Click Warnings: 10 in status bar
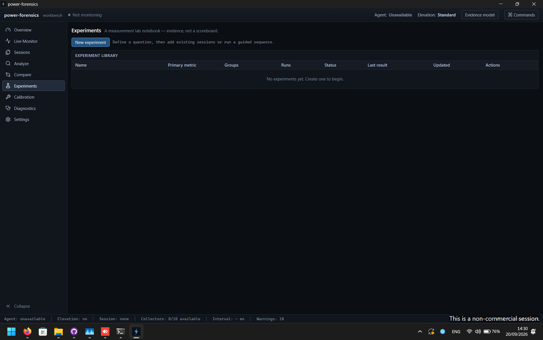Screen dimensions: 543x340 pyautogui.click(x=270, y=319)
